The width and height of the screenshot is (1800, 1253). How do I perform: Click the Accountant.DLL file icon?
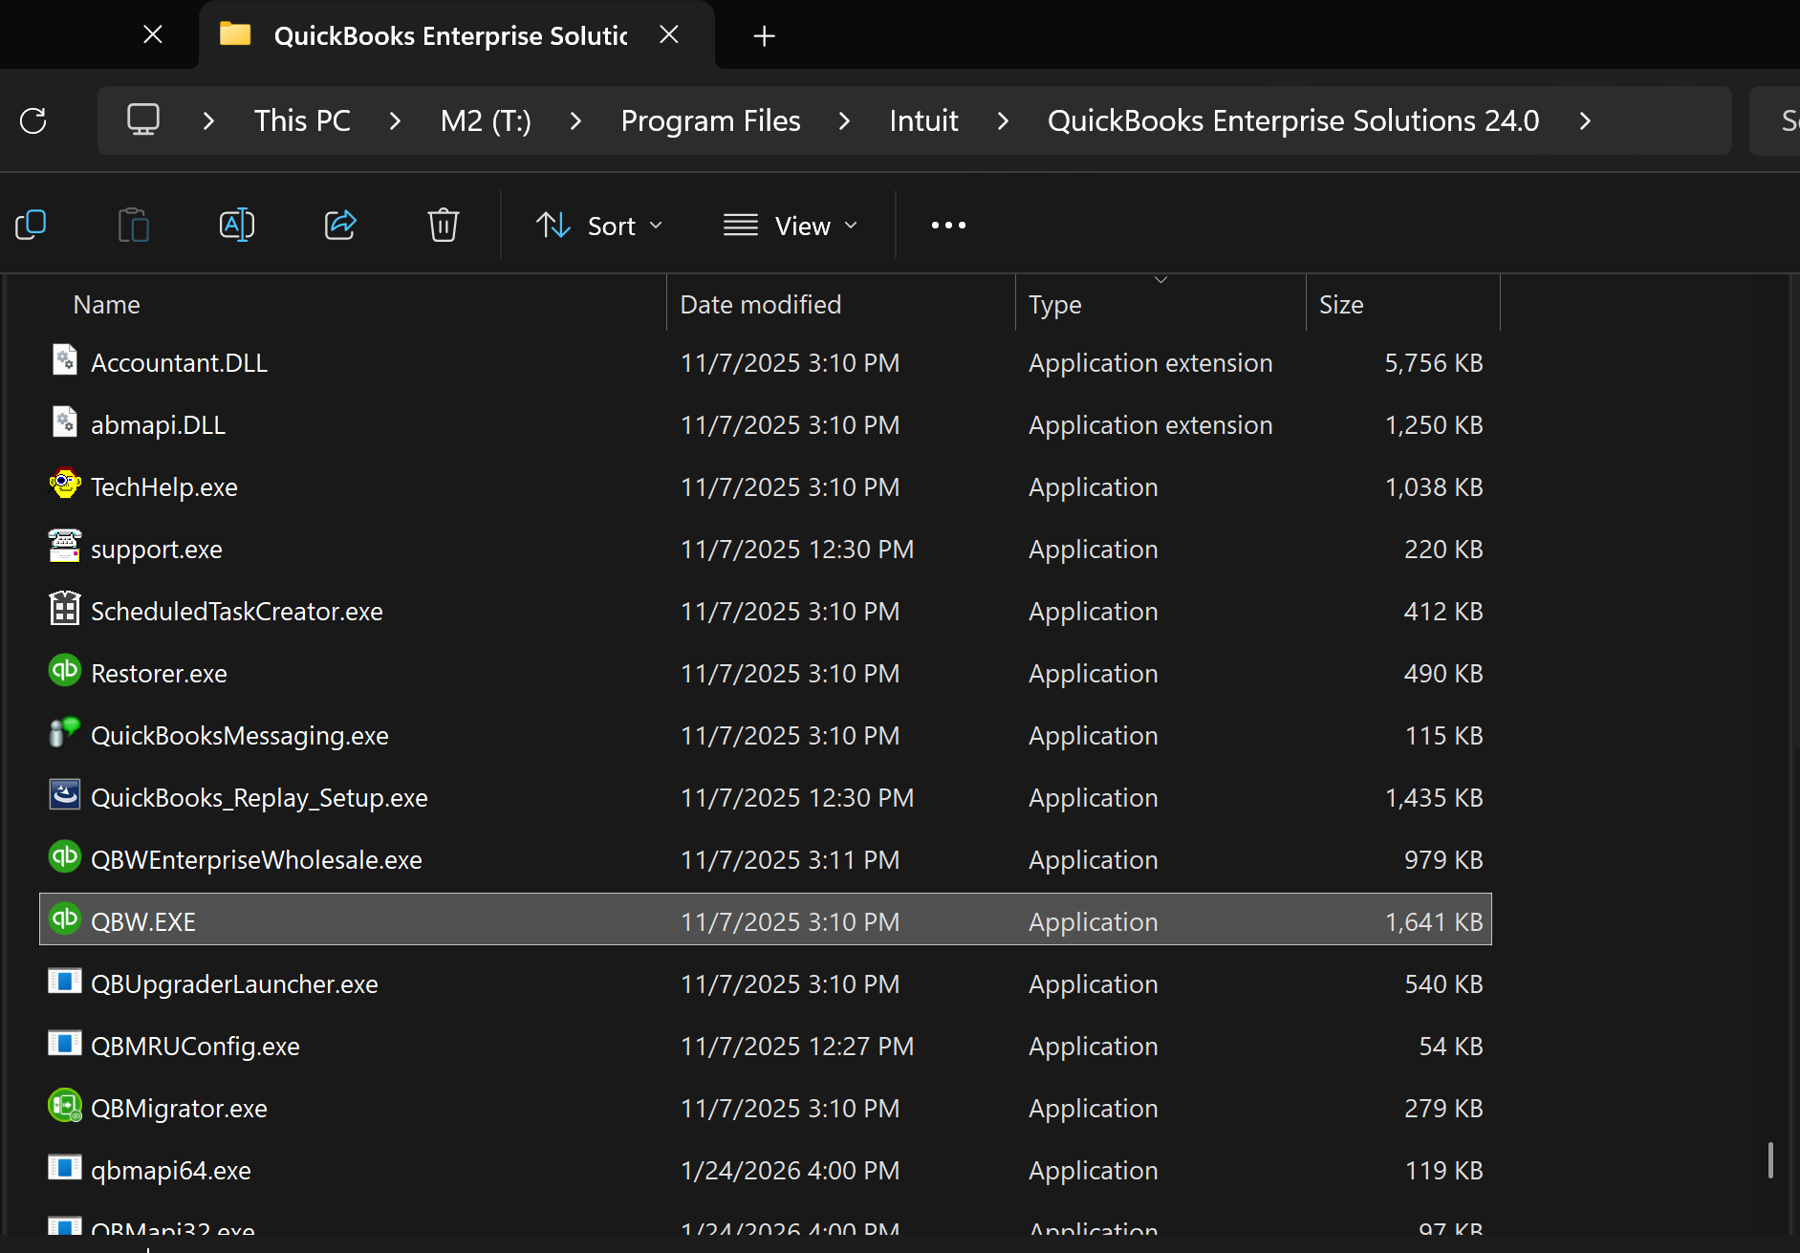pyautogui.click(x=65, y=360)
